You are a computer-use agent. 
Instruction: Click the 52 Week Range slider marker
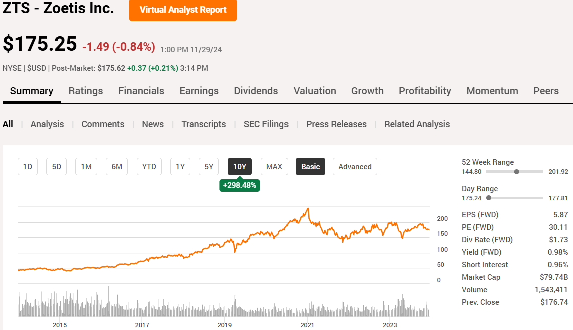517,172
